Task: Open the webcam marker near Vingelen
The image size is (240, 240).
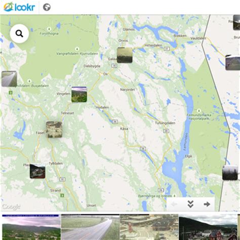Action: pyautogui.click(x=79, y=95)
